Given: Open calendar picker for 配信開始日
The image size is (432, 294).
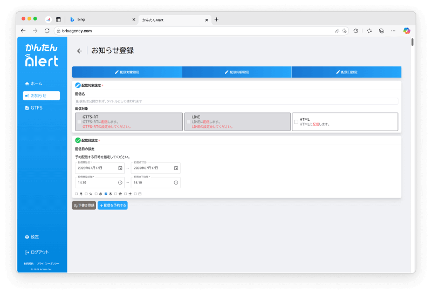Looking at the screenshot, I should coord(120,168).
